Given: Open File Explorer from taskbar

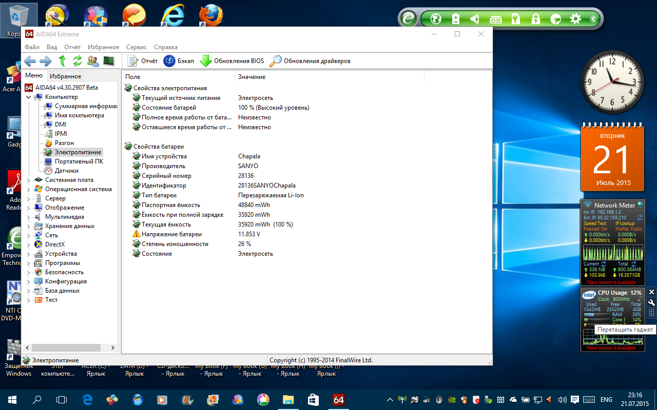Looking at the screenshot, I should pos(288,399).
